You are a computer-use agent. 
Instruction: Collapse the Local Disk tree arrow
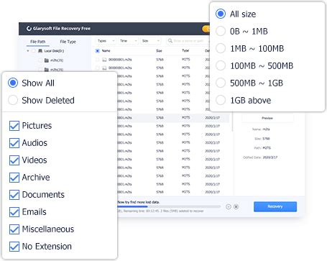(x=28, y=51)
